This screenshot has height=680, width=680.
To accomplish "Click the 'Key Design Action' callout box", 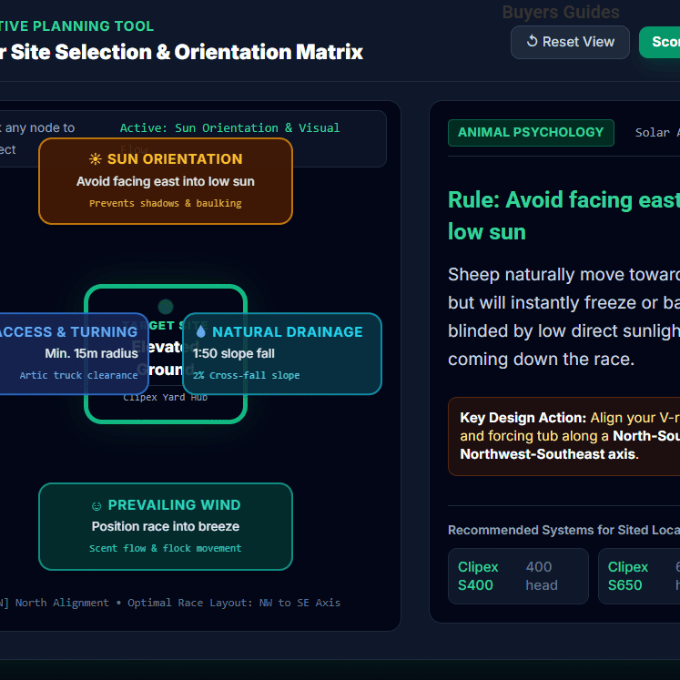I will pyautogui.click(x=563, y=436).
